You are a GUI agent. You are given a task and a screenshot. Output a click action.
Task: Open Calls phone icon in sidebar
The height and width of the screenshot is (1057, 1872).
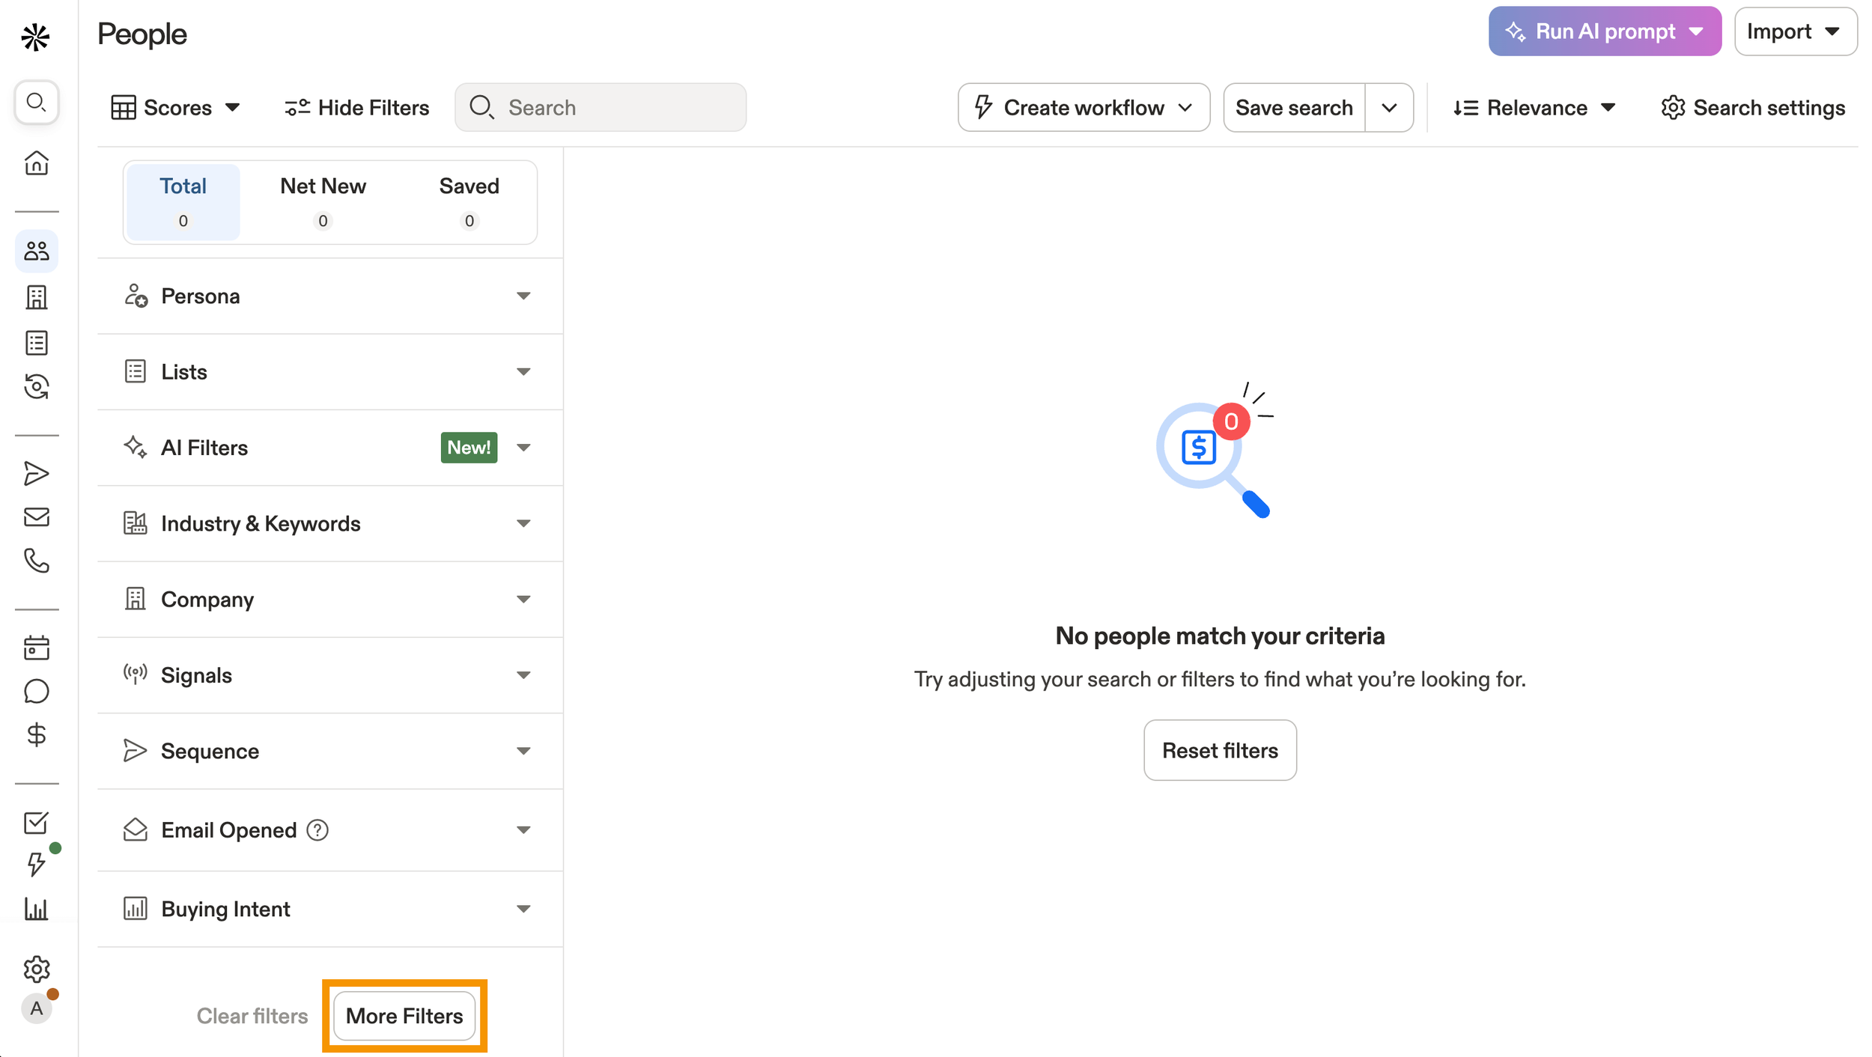coord(36,561)
